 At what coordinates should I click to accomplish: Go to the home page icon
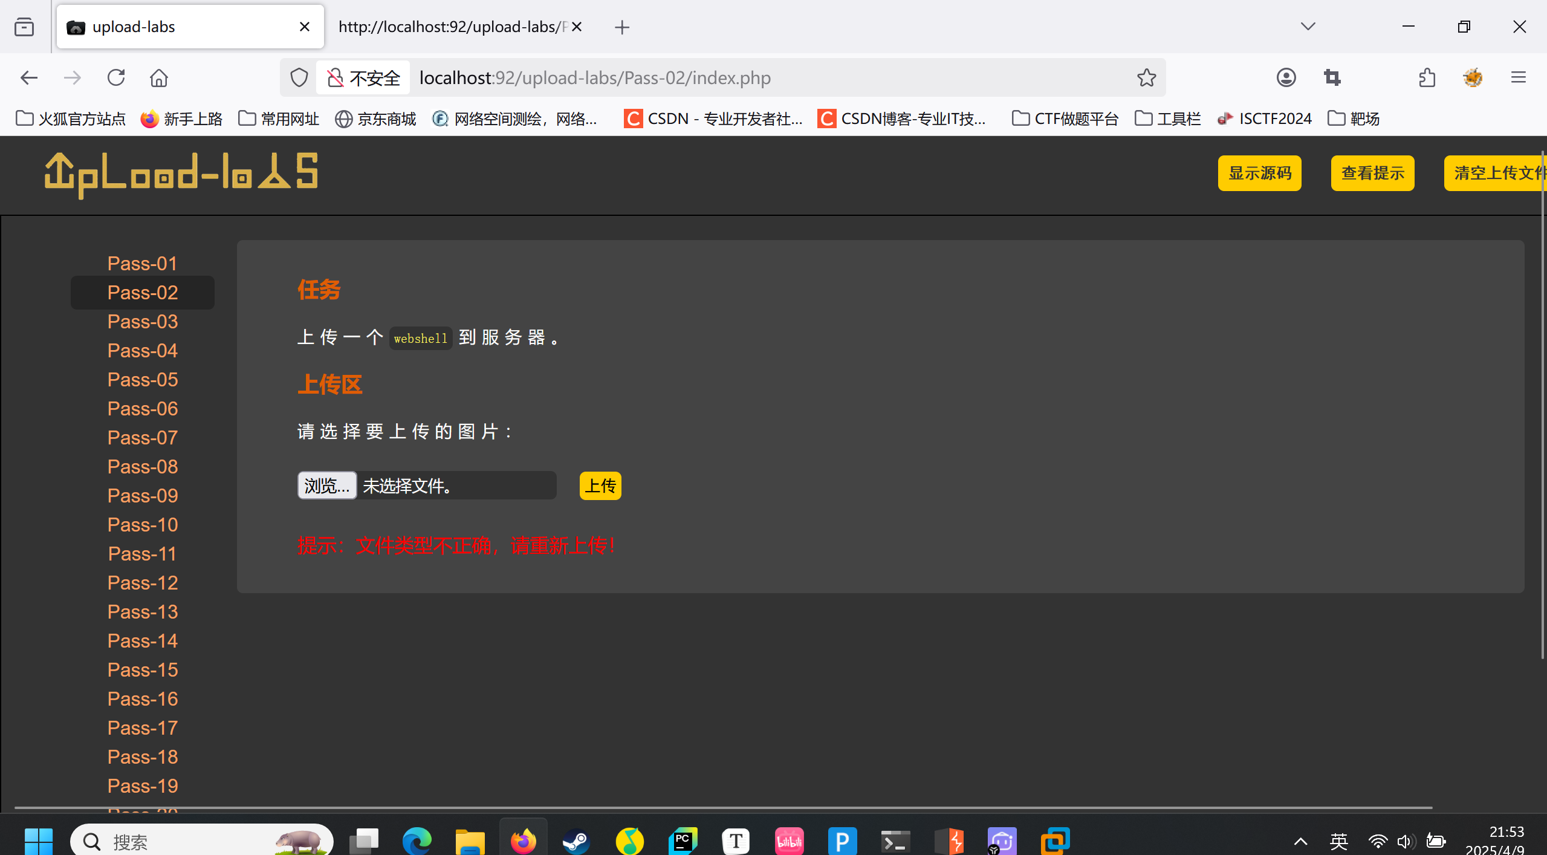tap(159, 77)
